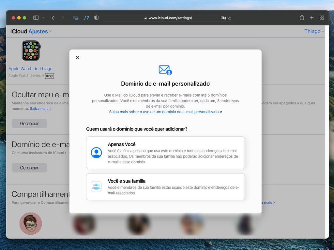Click the address bar URL field

click(x=168, y=18)
